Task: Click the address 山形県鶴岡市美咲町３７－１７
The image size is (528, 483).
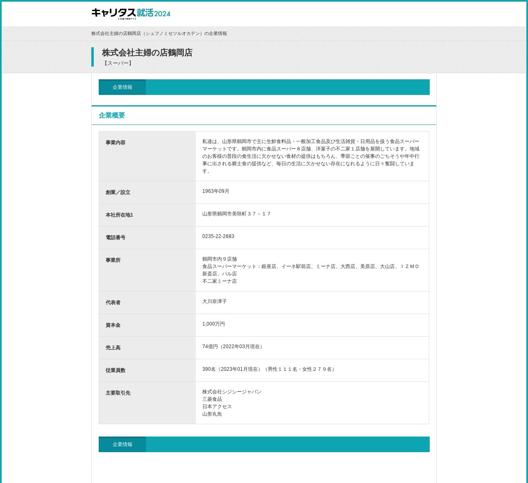Action: (x=237, y=214)
